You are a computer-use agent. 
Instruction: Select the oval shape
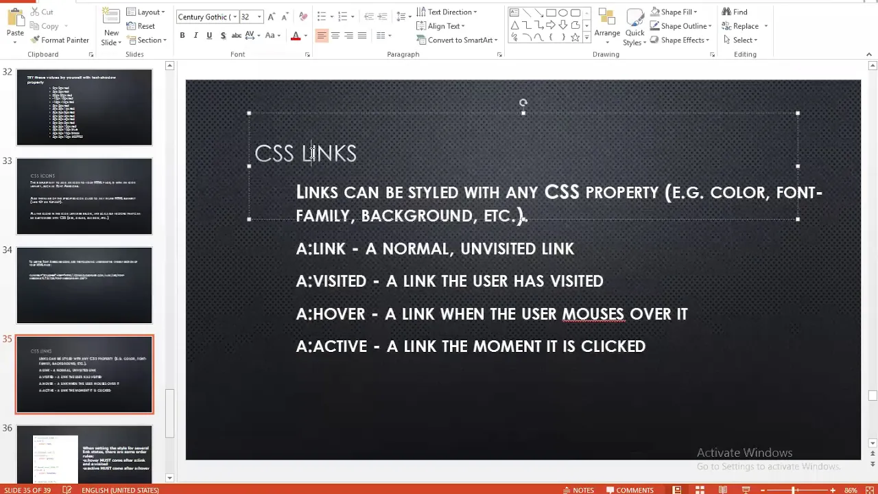click(563, 13)
